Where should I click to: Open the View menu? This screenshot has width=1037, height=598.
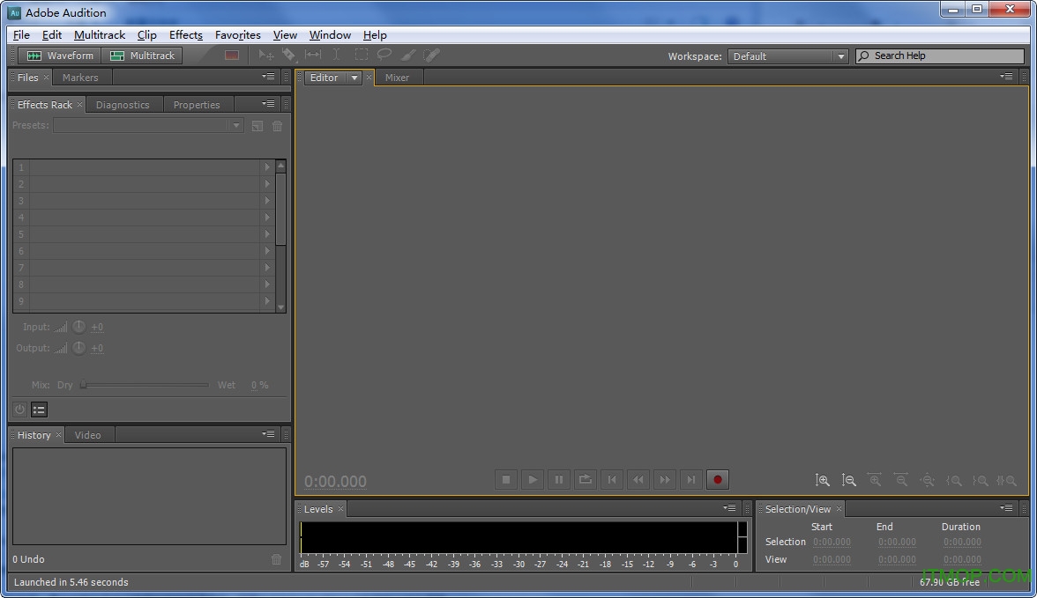pos(285,35)
